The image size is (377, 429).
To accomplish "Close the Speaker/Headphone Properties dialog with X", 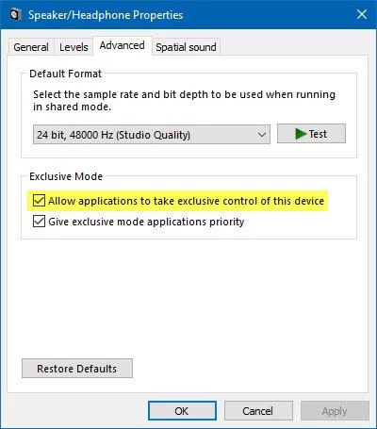I will point(362,14).
